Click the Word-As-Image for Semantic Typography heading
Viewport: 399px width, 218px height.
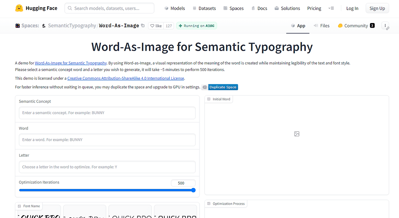pyautogui.click(x=202, y=47)
